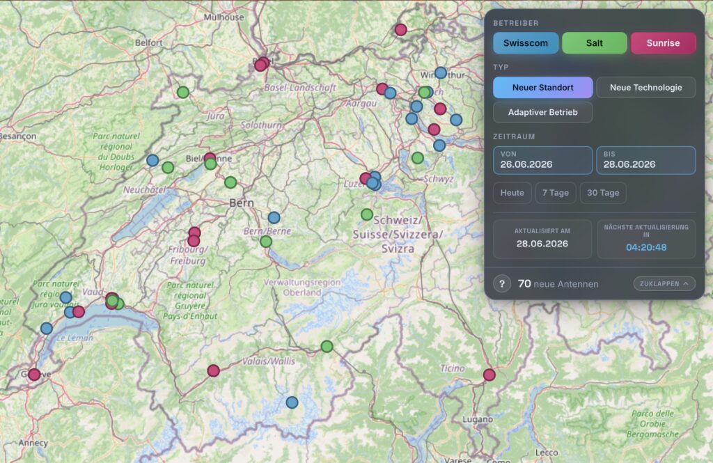
Task: Open the VON start date field
Action: pos(542,160)
